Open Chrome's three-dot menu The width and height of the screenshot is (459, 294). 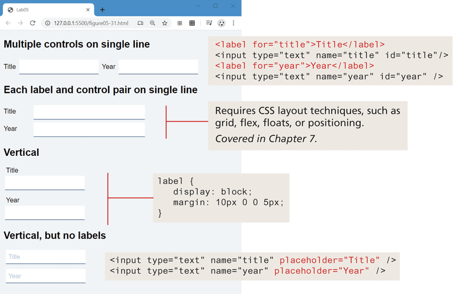point(233,23)
